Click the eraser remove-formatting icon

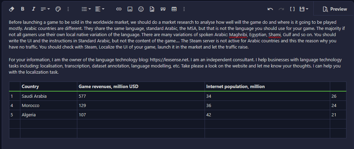(11, 9)
